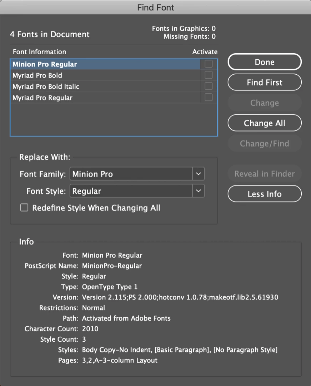The width and height of the screenshot is (311, 386).
Task: Select Myriad Pro Regular in font list
Action: (105, 98)
